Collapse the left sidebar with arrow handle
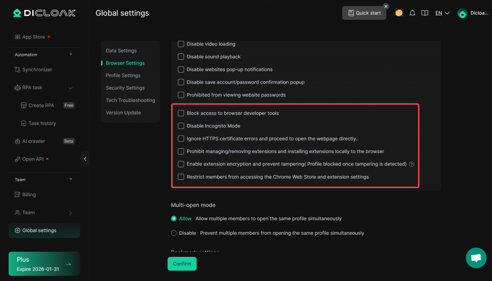 pos(85,159)
